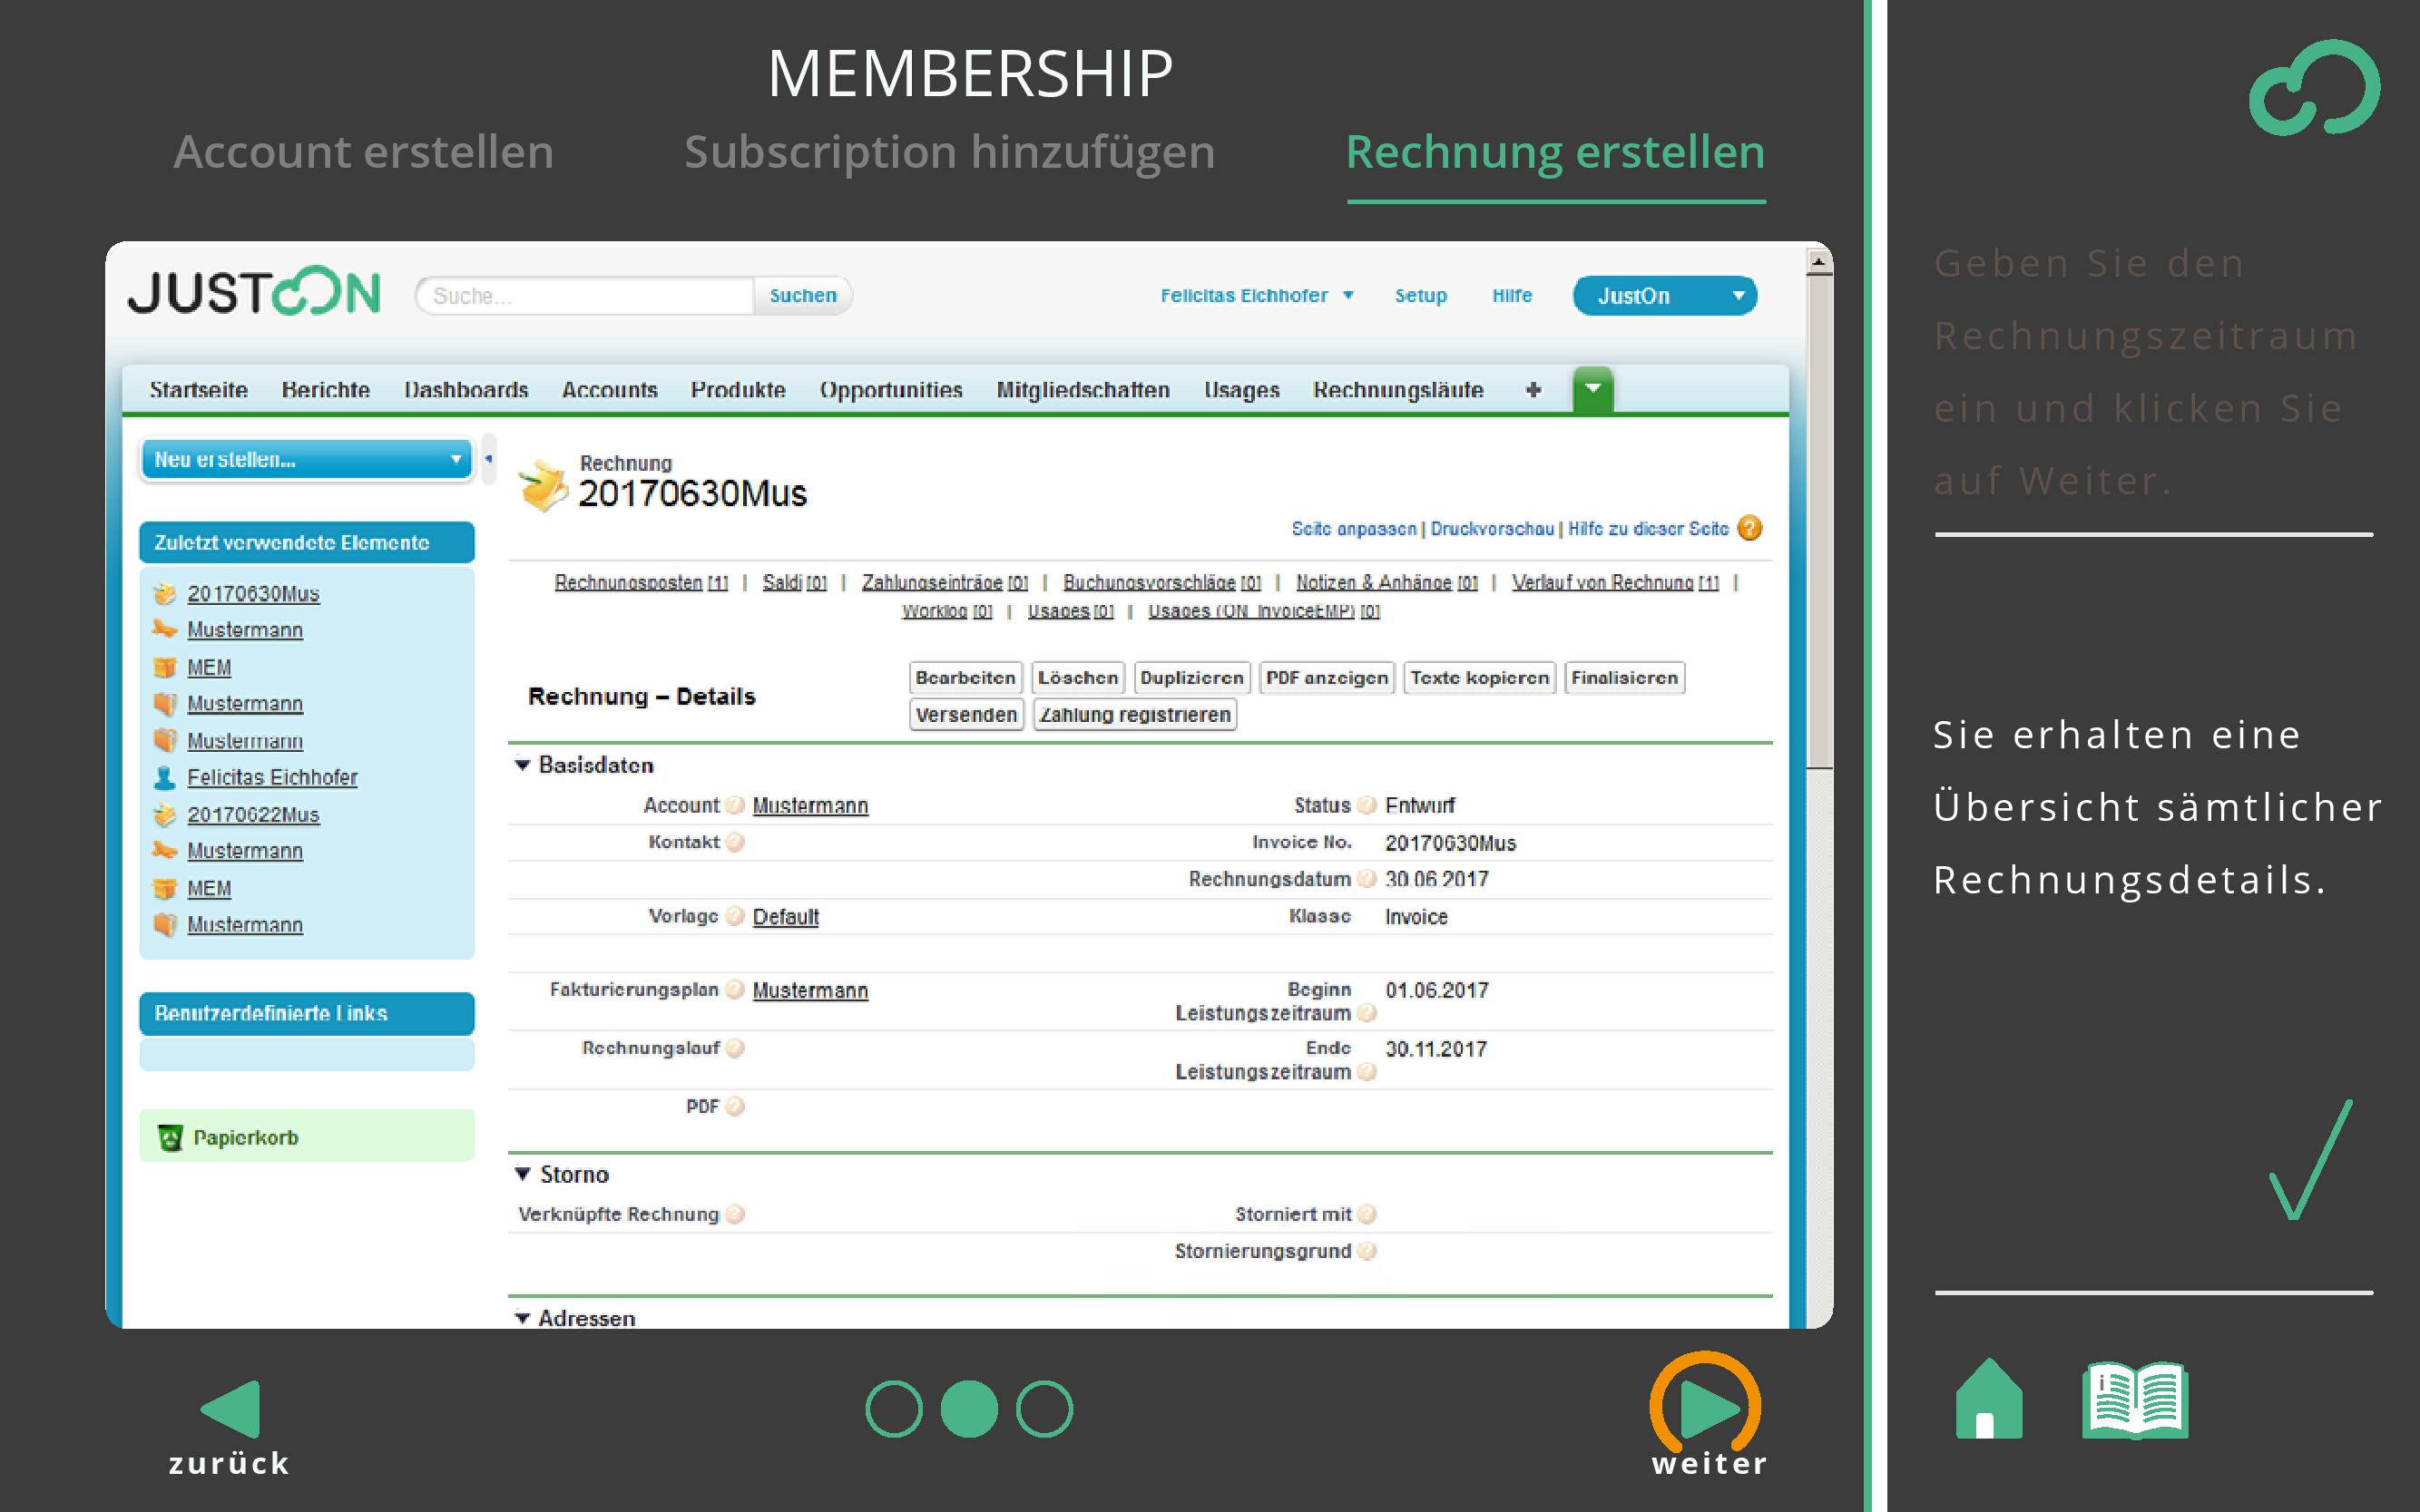
Task: Open the Papierkorb recycle bin
Action: (x=245, y=1137)
